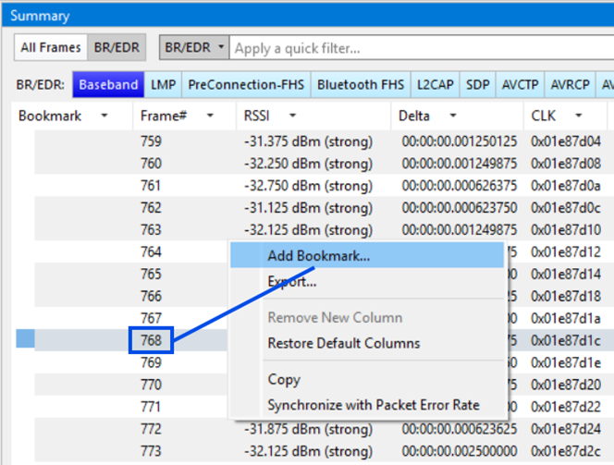This screenshot has height=465, width=614.
Task: Click Remove New Column menu entry
Action: (x=367, y=317)
